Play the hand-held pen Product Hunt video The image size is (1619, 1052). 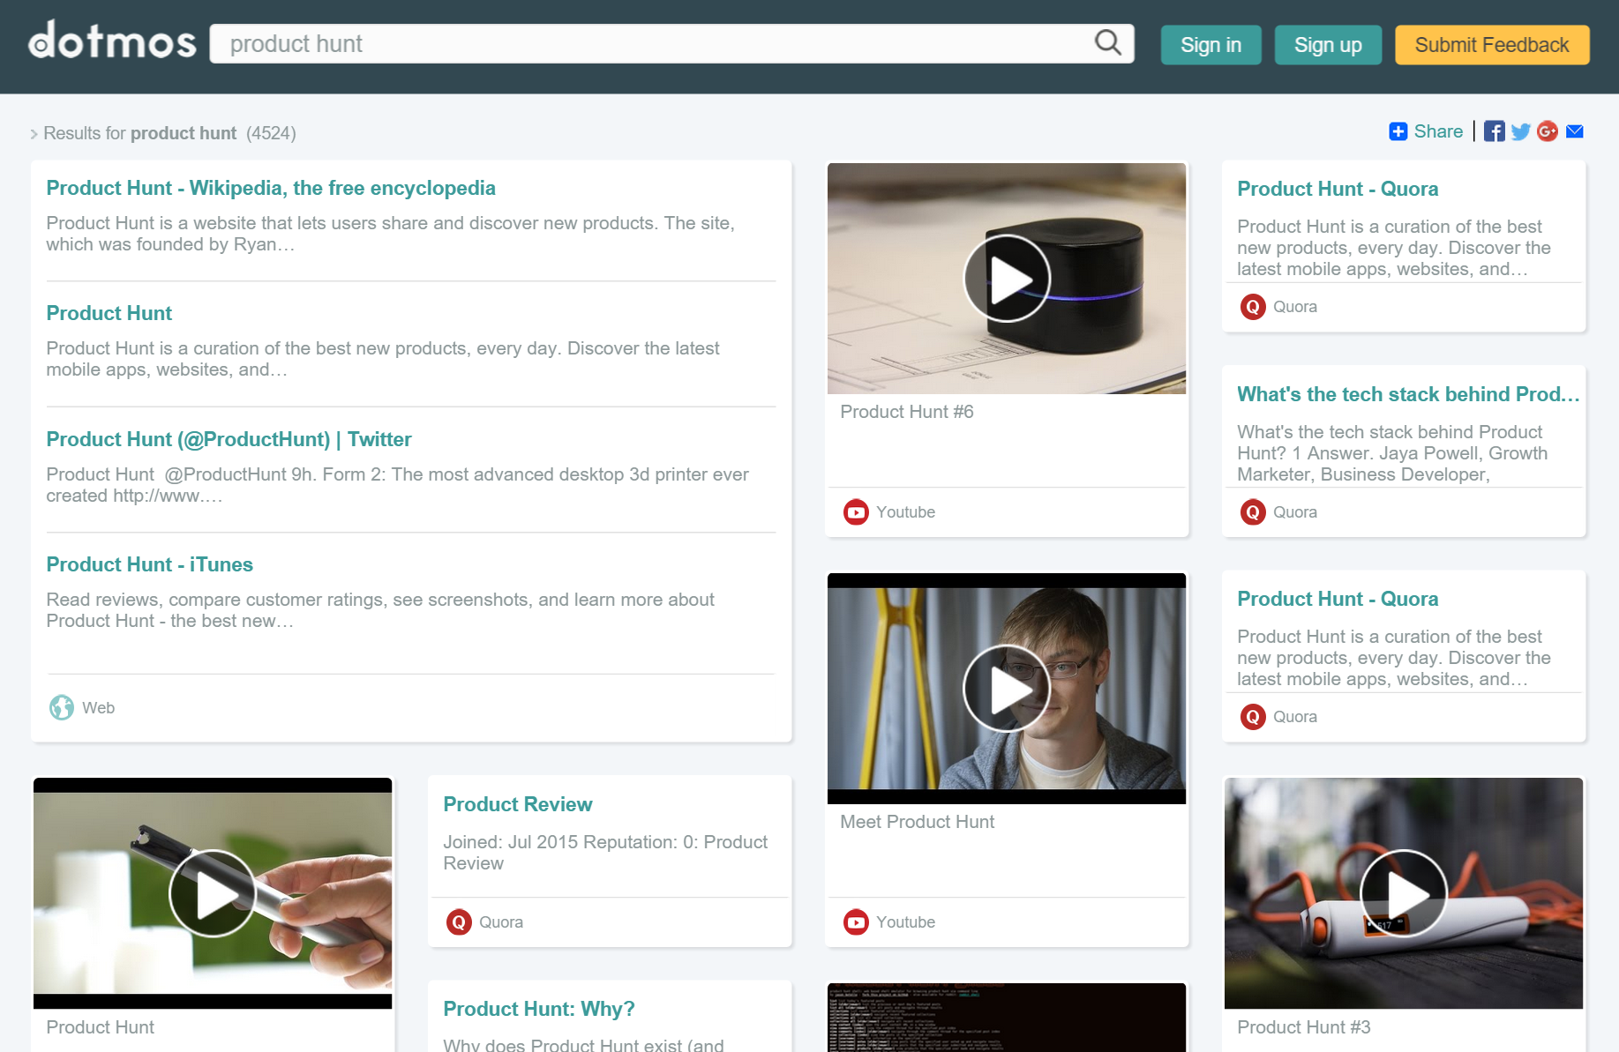(213, 893)
